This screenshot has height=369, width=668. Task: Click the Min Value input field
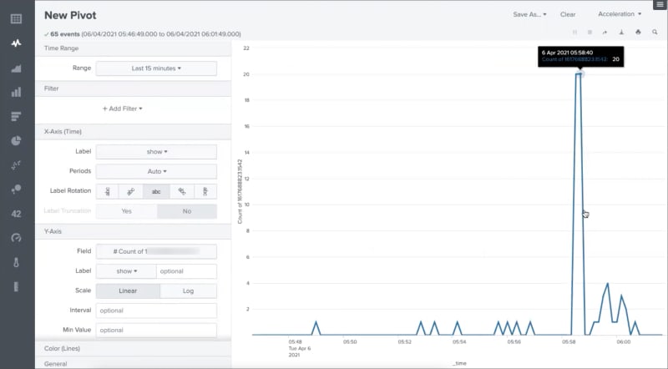pyautogui.click(x=156, y=331)
